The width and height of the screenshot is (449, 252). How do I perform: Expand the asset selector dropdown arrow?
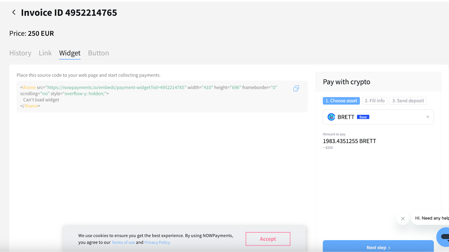pyautogui.click(x=428, y=117)
